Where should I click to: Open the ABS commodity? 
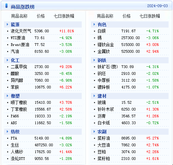pos(14,123)
